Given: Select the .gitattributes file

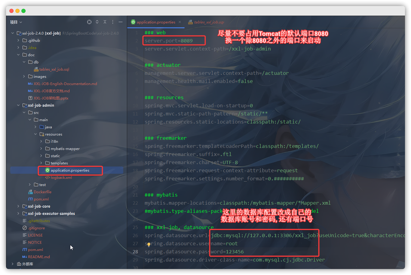Looking at the screenshot, I should coord(39,221).
